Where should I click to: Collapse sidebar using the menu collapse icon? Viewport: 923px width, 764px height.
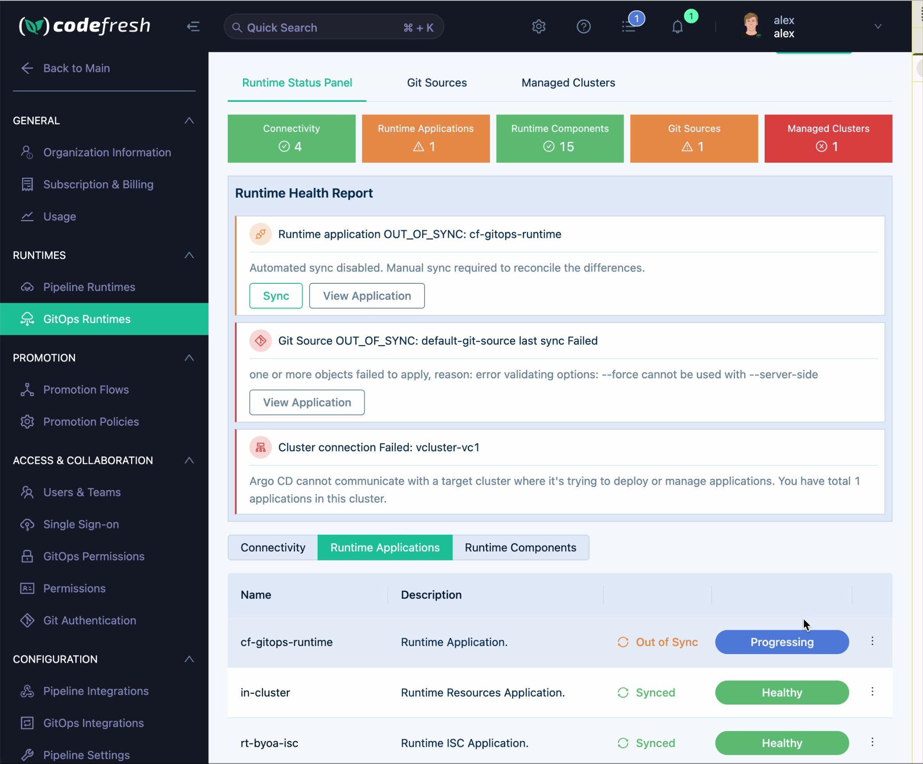point(193,27)
